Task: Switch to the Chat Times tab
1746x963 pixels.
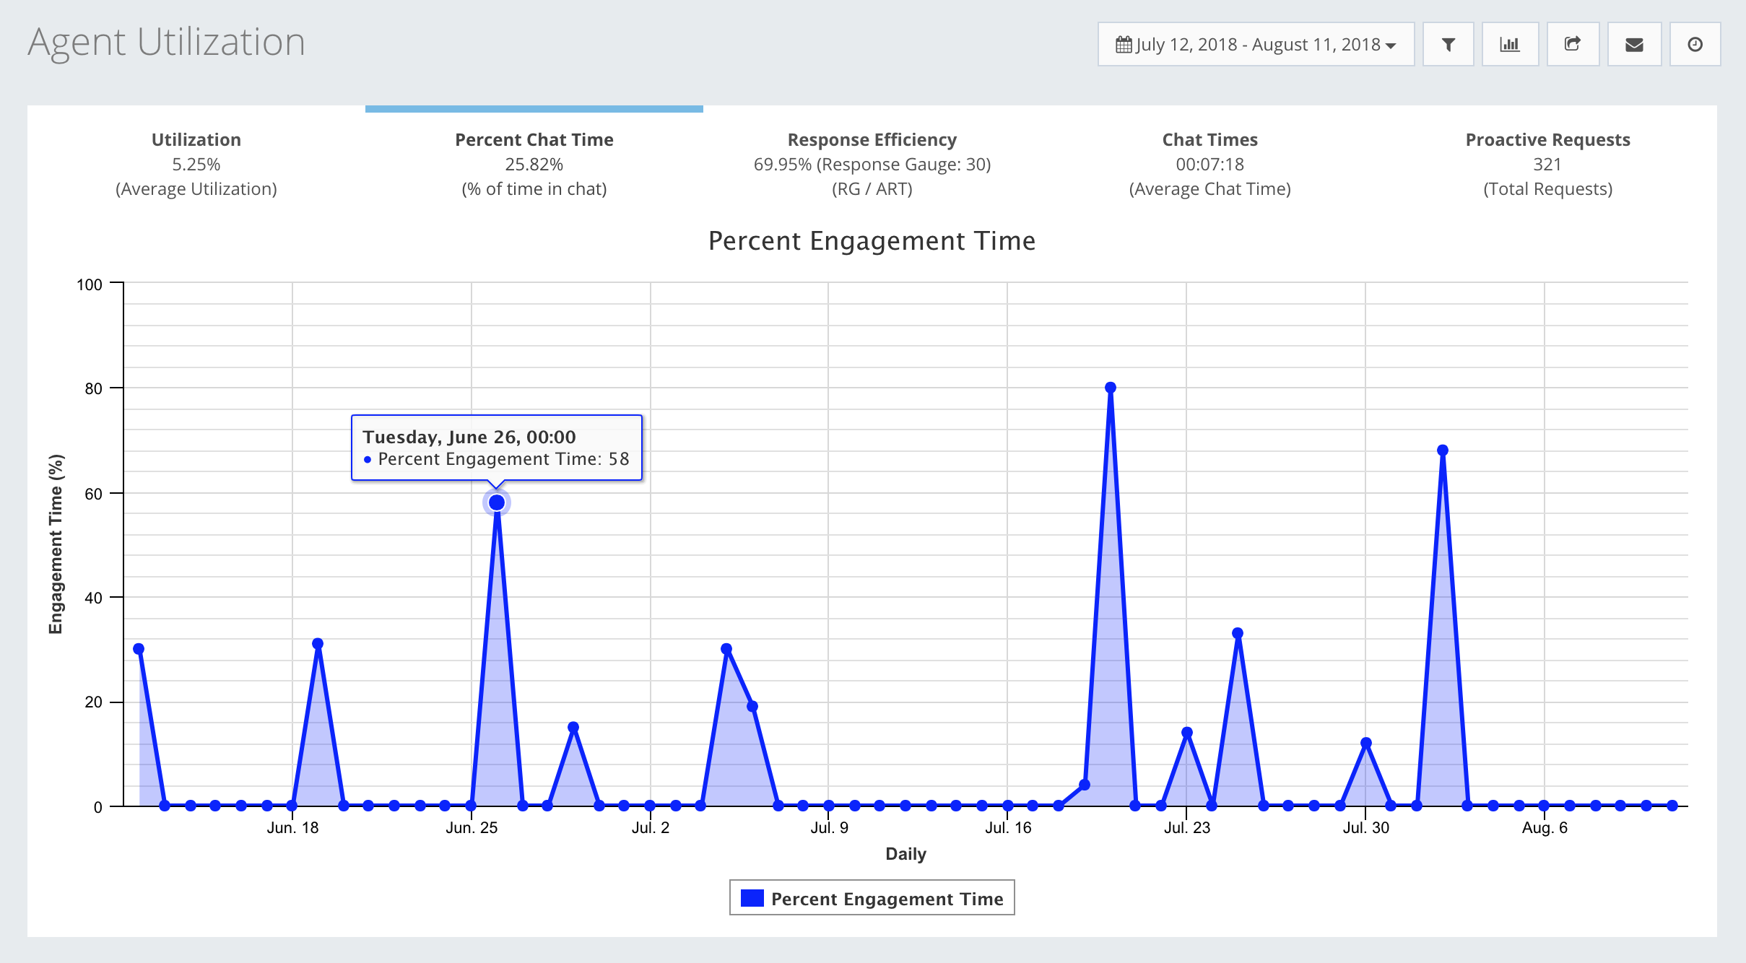Action: click(x=1209, y=164)
